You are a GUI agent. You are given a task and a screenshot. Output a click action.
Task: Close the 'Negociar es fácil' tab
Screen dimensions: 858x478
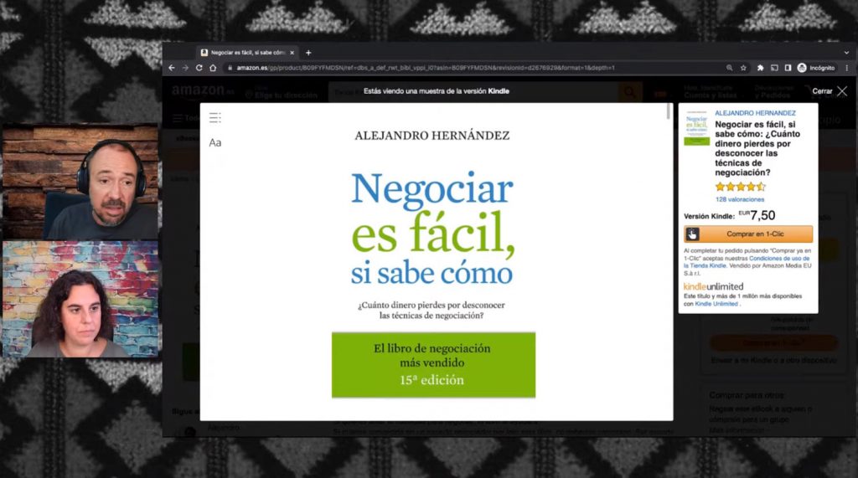point(292,53)
